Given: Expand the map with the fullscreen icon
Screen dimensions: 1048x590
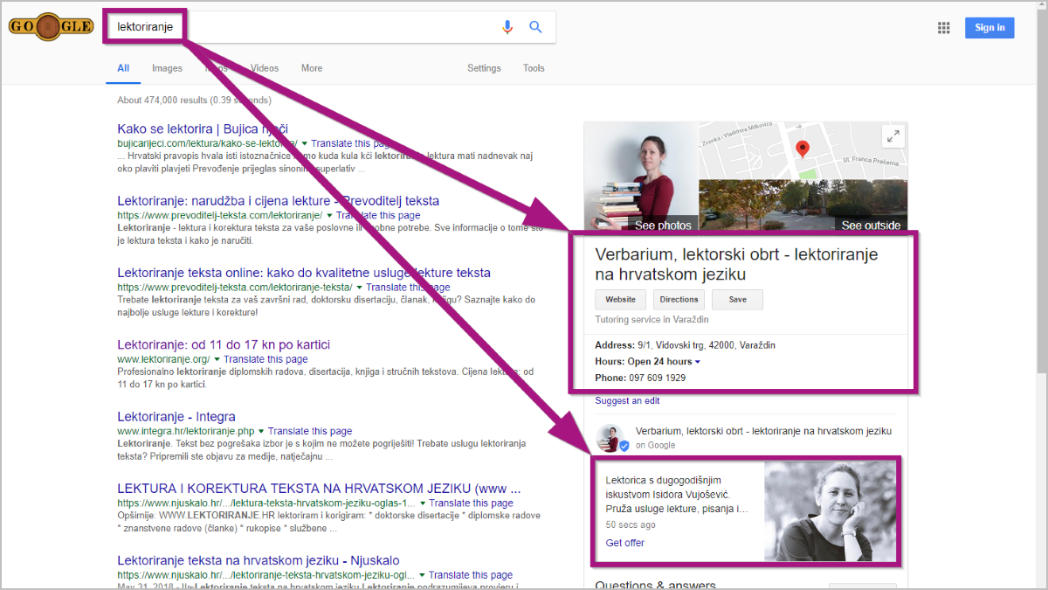Looking at the screenshot, I should tap(893, 136).
